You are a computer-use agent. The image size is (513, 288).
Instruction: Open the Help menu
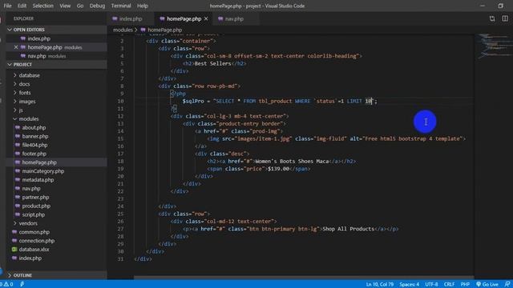coord(143,6)
